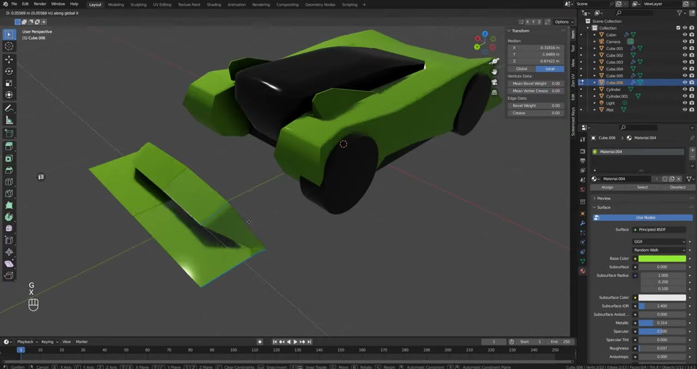Toggle camera view gizmo icon
The height and width of the screenshot is (369, 697).
494,82
